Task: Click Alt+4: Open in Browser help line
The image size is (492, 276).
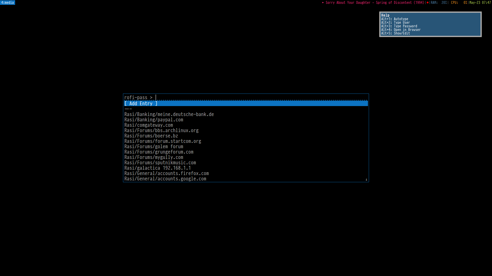Action: (x=401, y=30)
